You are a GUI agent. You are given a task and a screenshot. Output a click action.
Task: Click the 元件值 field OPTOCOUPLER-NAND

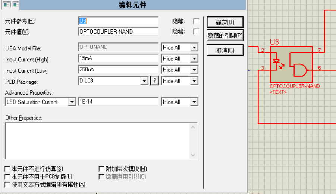point(118,32)
